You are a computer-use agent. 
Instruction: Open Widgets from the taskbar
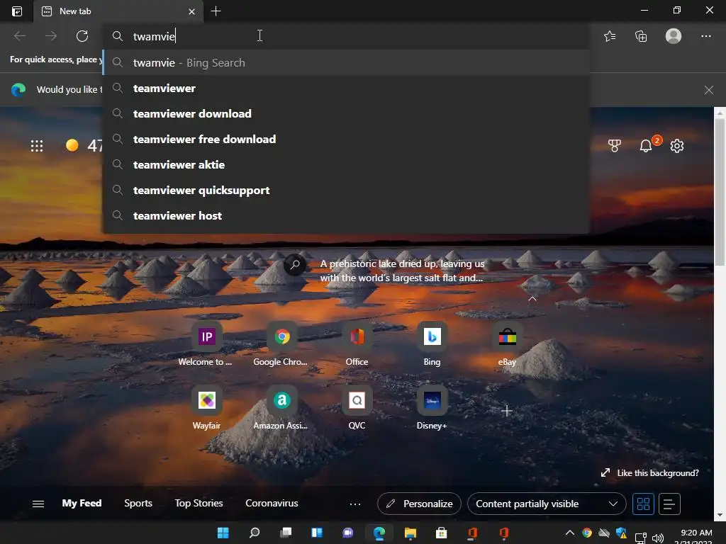[x=317, y=533]
